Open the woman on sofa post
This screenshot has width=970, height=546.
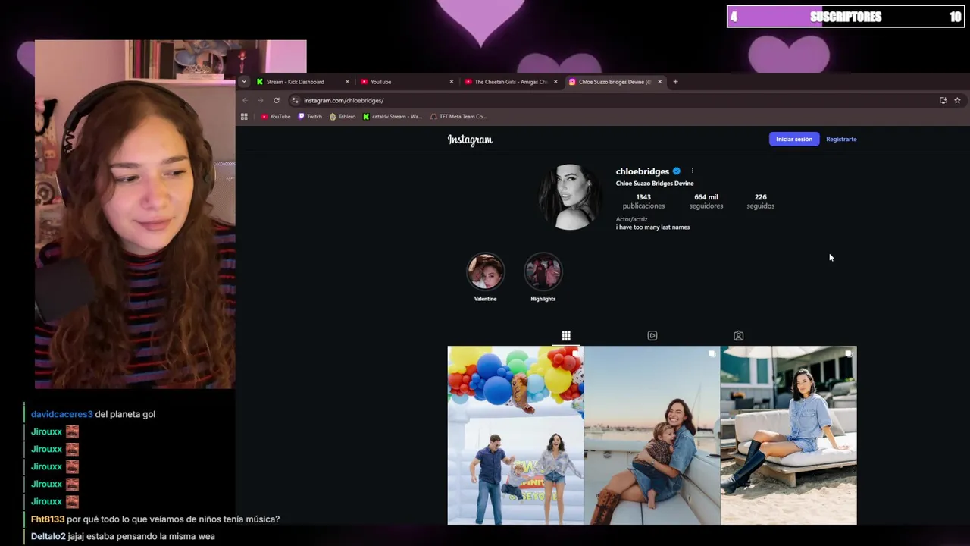point(789,435)
